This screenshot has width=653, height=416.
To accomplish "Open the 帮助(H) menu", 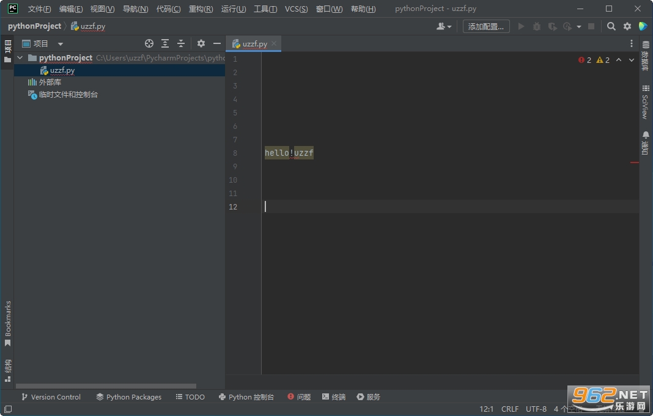I will [x=363, y=9].
